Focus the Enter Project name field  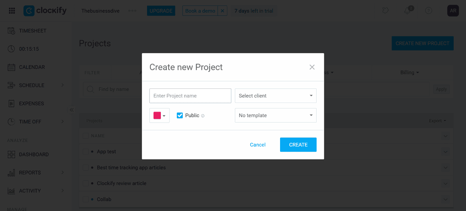click(190, 96)
